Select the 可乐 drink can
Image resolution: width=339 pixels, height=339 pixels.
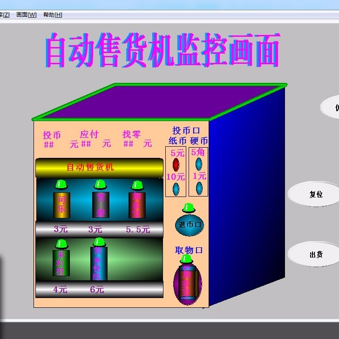[61, 205]
